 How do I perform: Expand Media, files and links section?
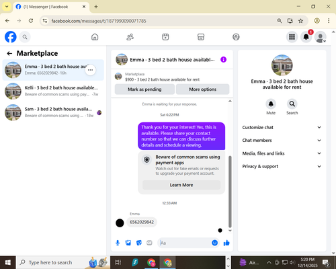click(282, 153)
